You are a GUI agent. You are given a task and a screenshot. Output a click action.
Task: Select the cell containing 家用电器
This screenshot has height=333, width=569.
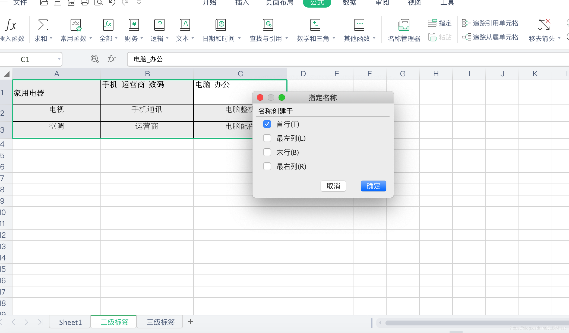click(56, 92)
